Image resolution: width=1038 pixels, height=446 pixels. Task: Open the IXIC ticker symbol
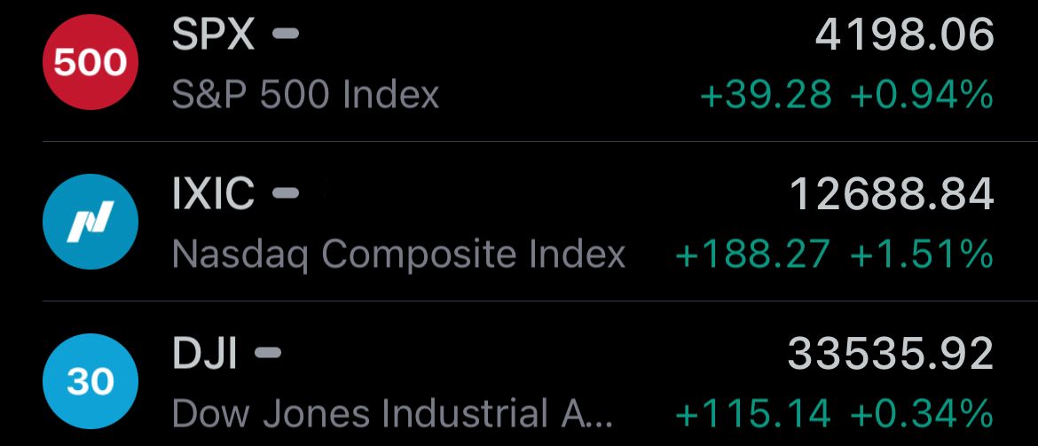pyautogui.click(x=213, y=193)
